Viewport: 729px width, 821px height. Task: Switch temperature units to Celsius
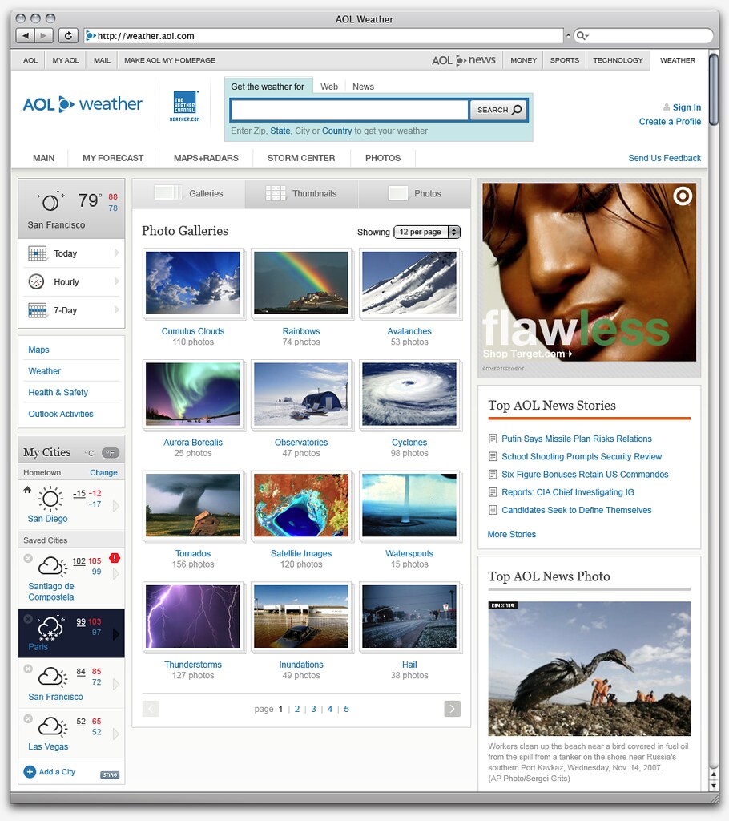coord(89,453)
